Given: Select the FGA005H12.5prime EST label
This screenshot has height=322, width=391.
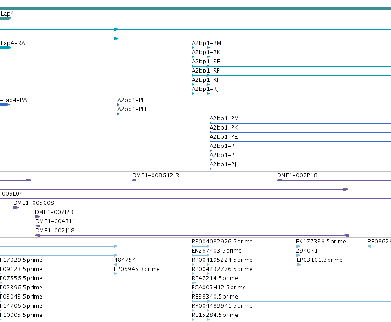Looking at the screenshot, I should (x=218, y=288).
